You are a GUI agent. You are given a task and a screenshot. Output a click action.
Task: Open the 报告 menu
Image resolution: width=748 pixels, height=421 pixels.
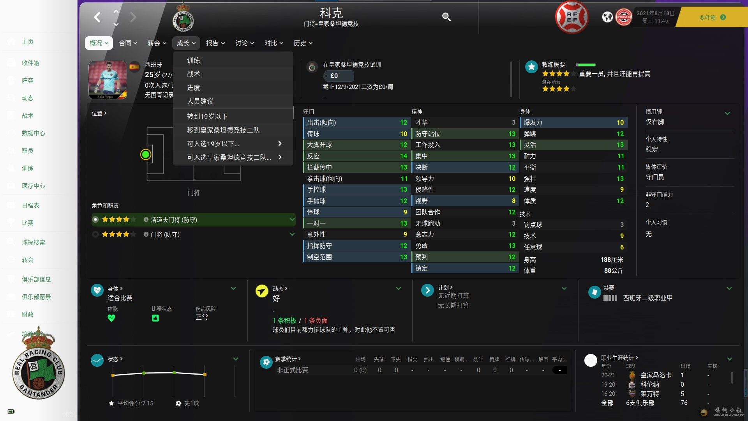click(215, 43)
